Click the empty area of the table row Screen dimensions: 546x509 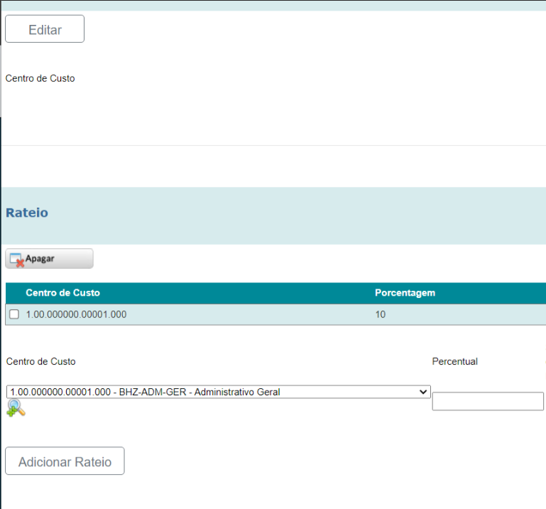pos(249,314)
